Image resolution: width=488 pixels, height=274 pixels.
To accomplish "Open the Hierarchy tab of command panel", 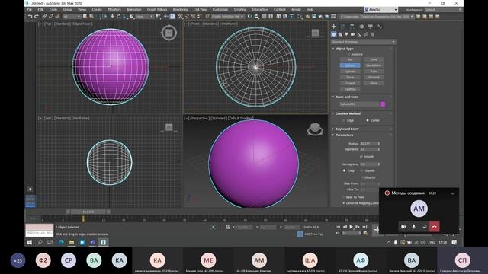I will point(352,27).
